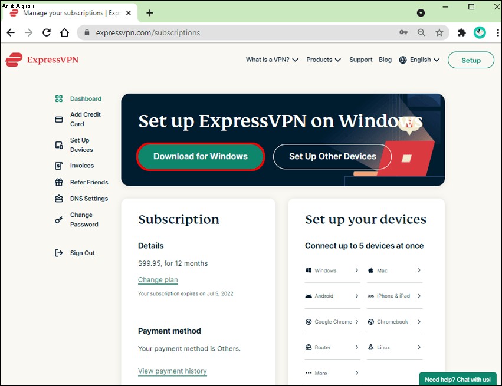Click the browser profile avatar icon
The height and width of the screenshot is (386, 502).
coord(480,32)
